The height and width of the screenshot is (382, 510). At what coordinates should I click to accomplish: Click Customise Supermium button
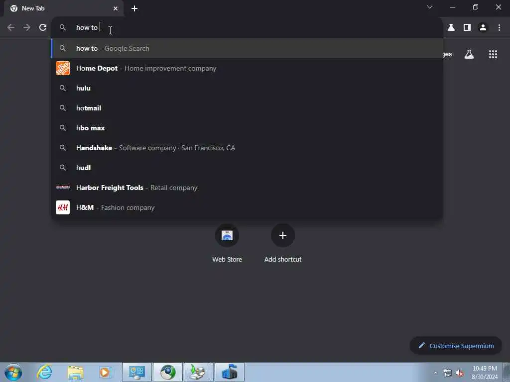coord(456,346)
